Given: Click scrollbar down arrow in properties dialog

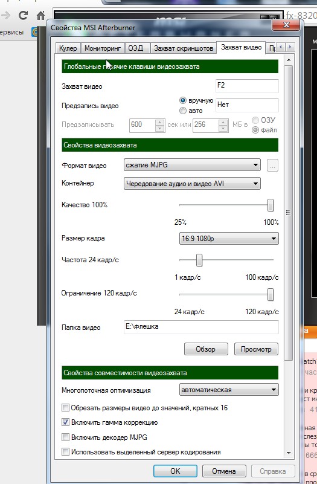Looking at the screenshot, I should coord(289,453).
